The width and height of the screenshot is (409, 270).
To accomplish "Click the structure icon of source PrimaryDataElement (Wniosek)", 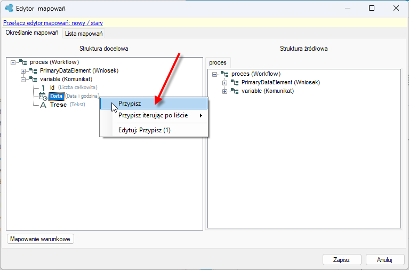I will [x=235, y=83].
